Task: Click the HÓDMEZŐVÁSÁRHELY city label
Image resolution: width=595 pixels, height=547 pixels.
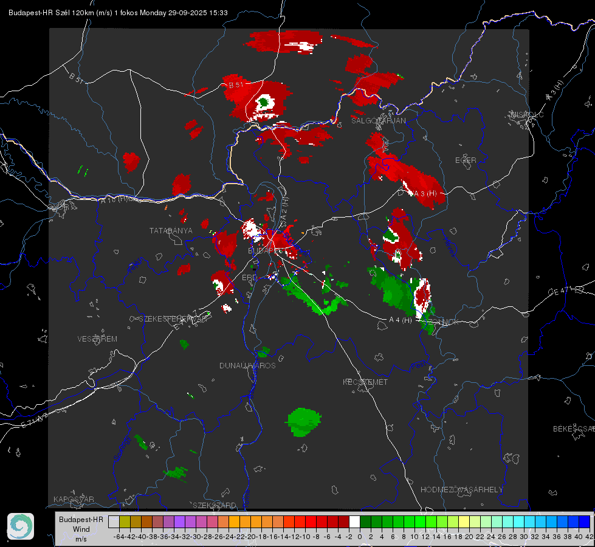Action: coord(461,490)
